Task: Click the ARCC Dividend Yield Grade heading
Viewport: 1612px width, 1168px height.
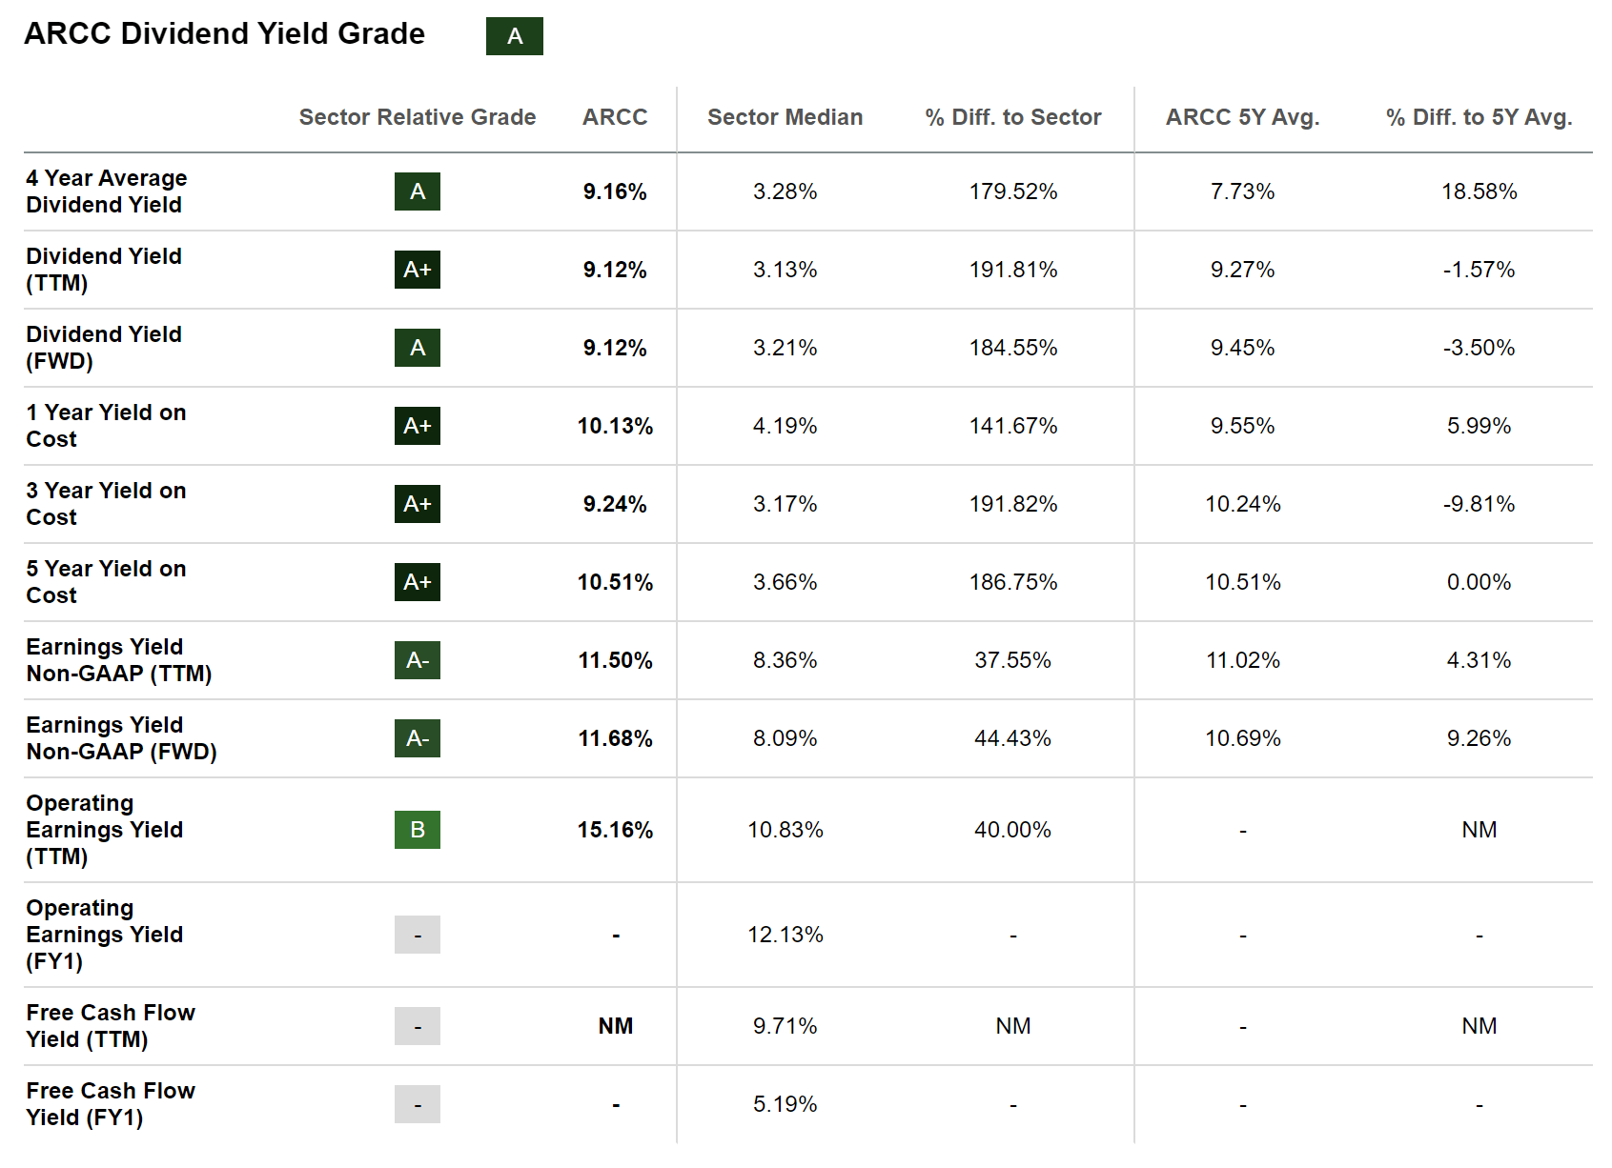Action: (225, 33)
